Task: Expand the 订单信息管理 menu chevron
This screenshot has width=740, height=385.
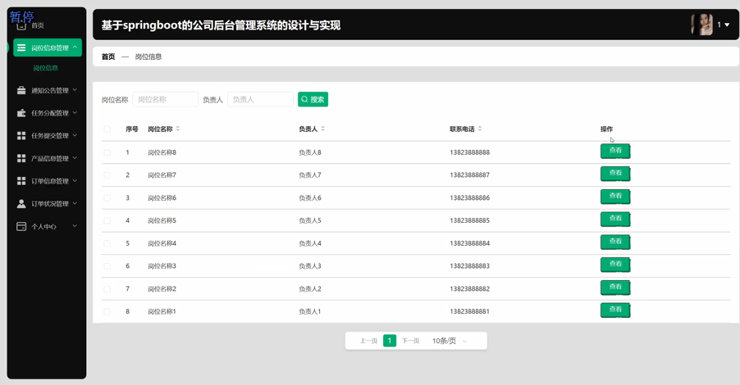Action: [x=75, y=180]
